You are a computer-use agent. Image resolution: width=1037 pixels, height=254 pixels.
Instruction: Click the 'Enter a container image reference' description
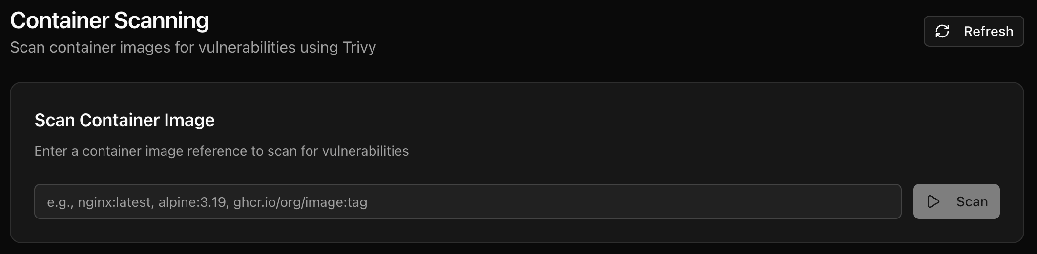221,151
